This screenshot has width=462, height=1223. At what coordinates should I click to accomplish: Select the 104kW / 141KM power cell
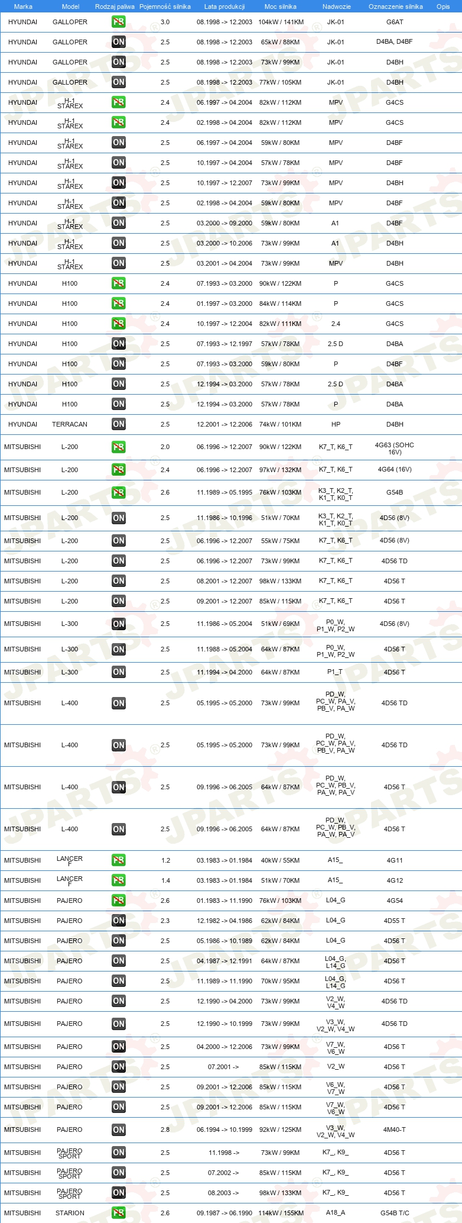click(281, 22)
